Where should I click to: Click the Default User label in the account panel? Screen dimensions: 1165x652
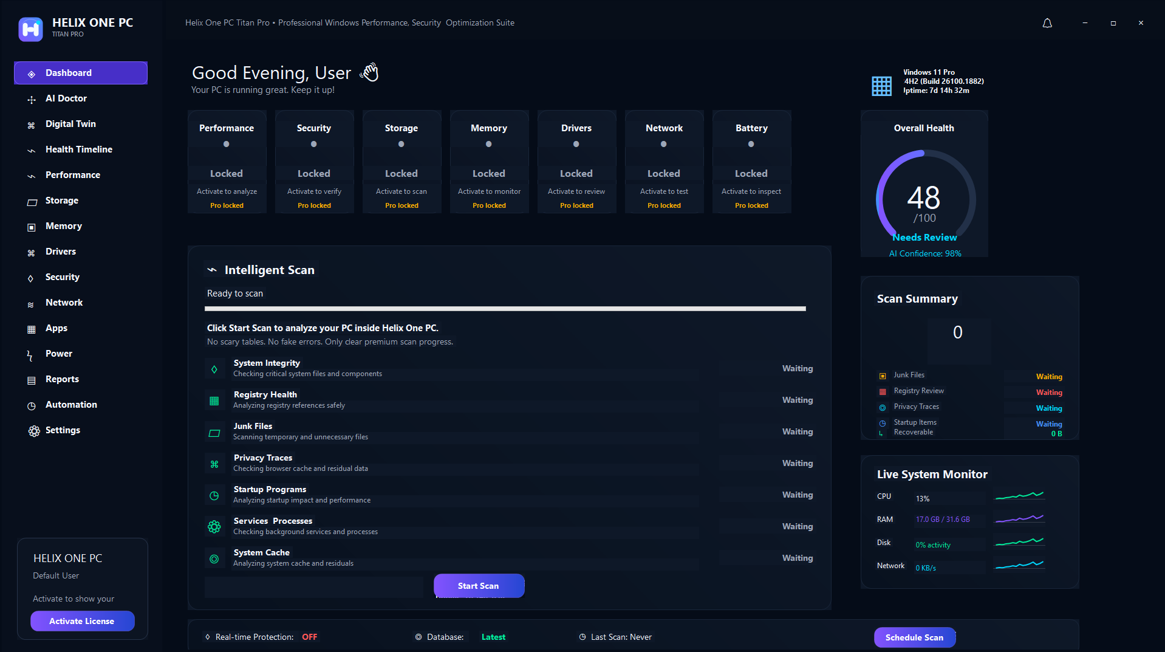pyautogui.click(x=56, y=575)
